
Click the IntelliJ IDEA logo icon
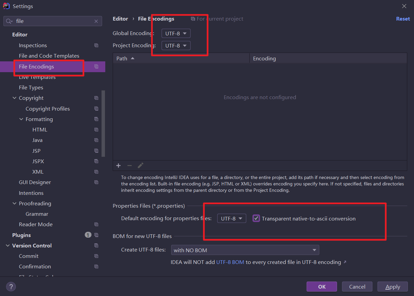point(6,6)
